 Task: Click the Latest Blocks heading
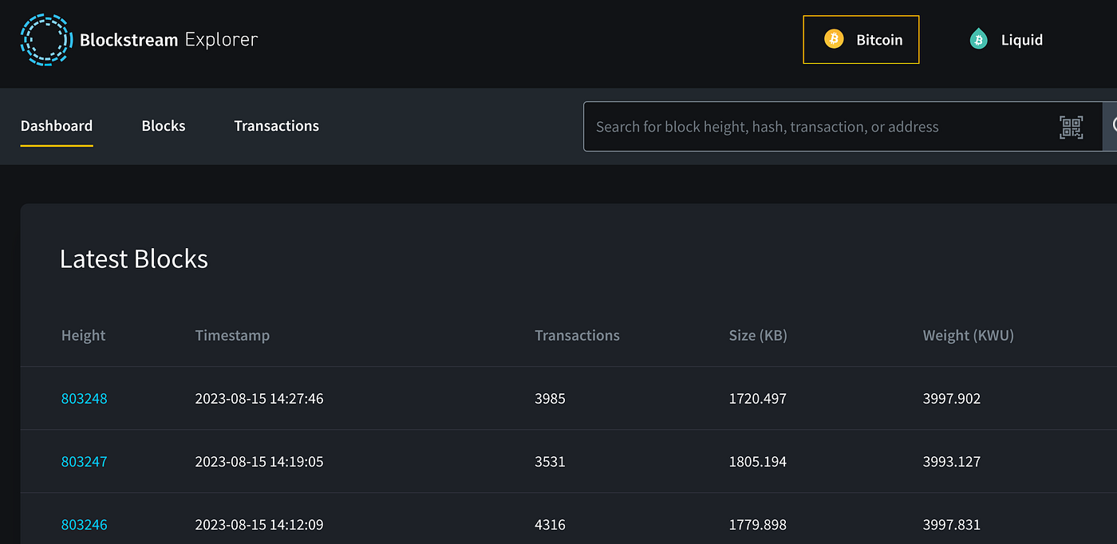coord(133,258)
